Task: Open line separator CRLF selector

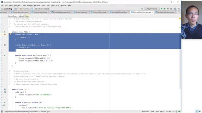Action: click(162, 112)
